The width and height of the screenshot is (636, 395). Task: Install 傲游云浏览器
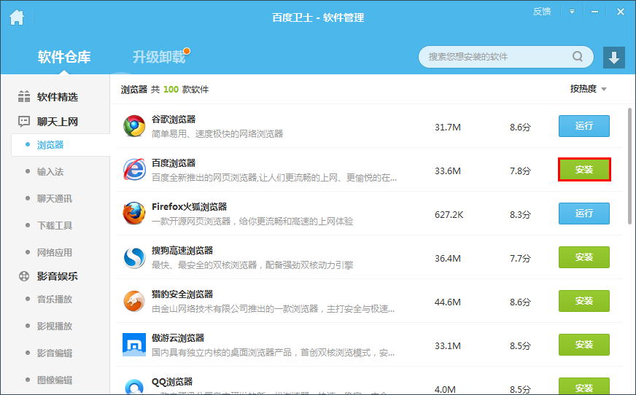click(584, 345)
